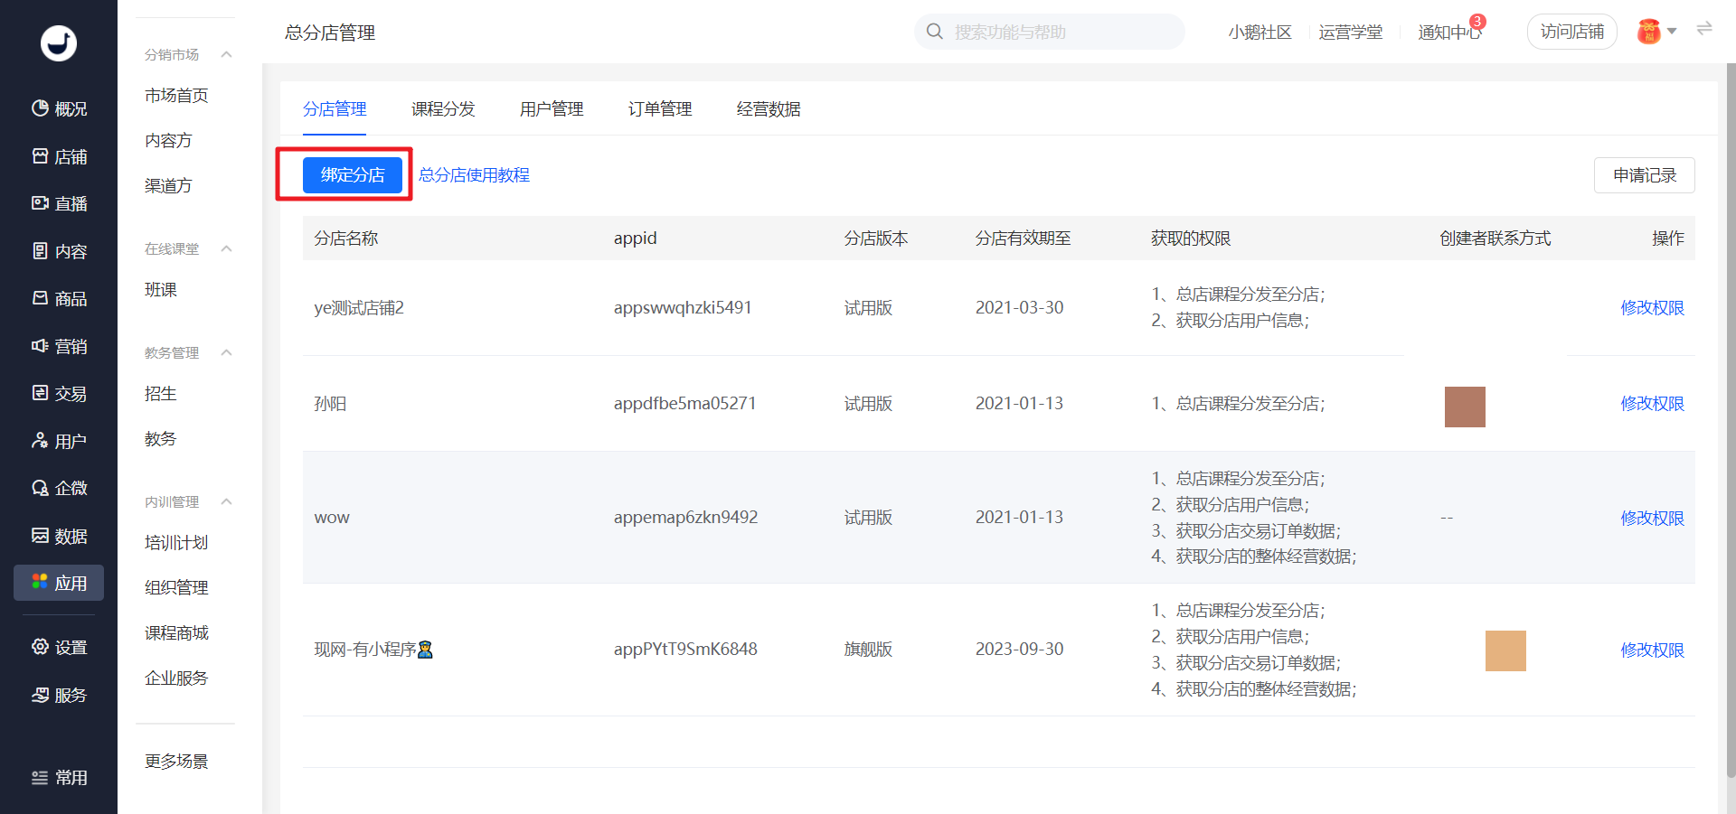Click creator contact image for 现网-有小程序
This screenshot has height=814, width=1736.
1505,650
